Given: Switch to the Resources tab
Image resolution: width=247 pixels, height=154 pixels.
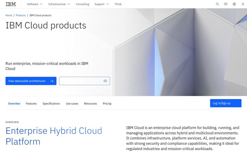Looking at the screenshot, I should [x=91, y=104].
